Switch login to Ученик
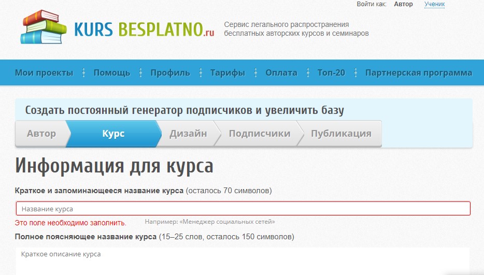The width and height of the screenshot is (484, 275). click(434, 4)
